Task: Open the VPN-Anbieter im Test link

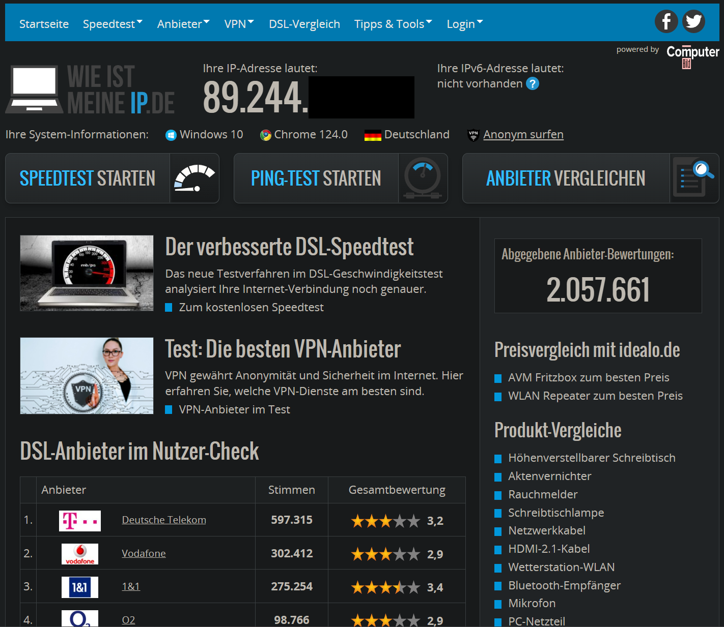Action: click(234, 409)
